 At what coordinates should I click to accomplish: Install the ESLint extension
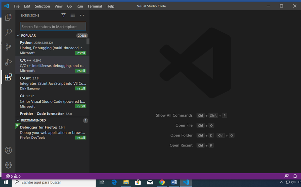click(x=81, y=89)
